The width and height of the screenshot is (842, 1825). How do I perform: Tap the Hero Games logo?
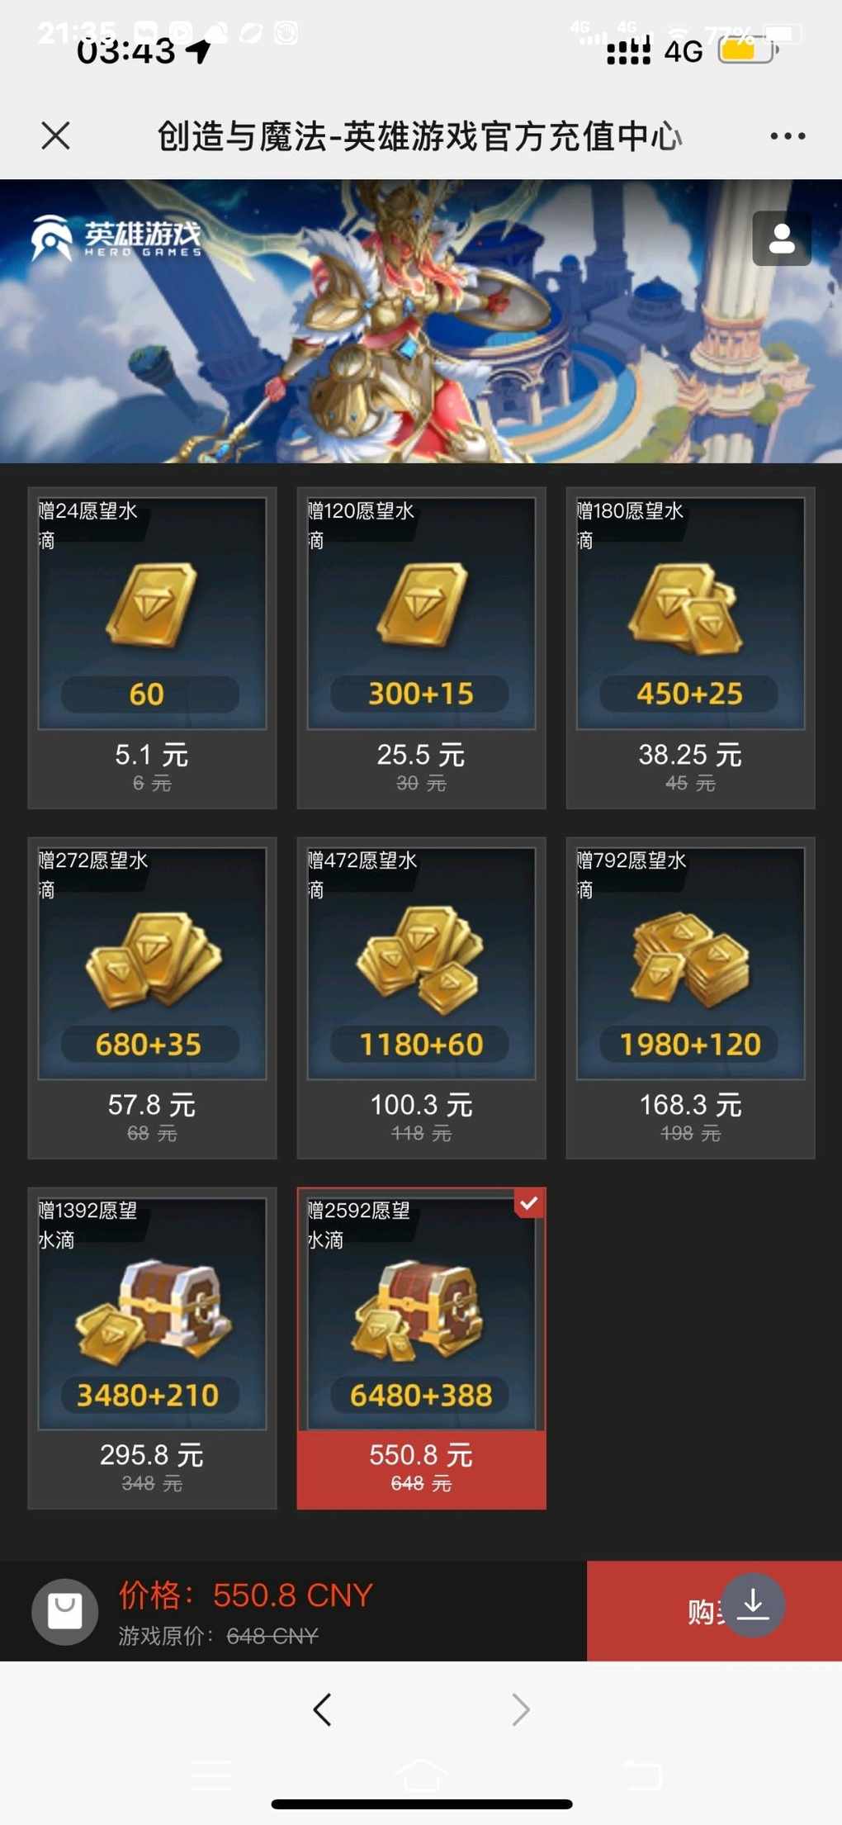(116, 239)
